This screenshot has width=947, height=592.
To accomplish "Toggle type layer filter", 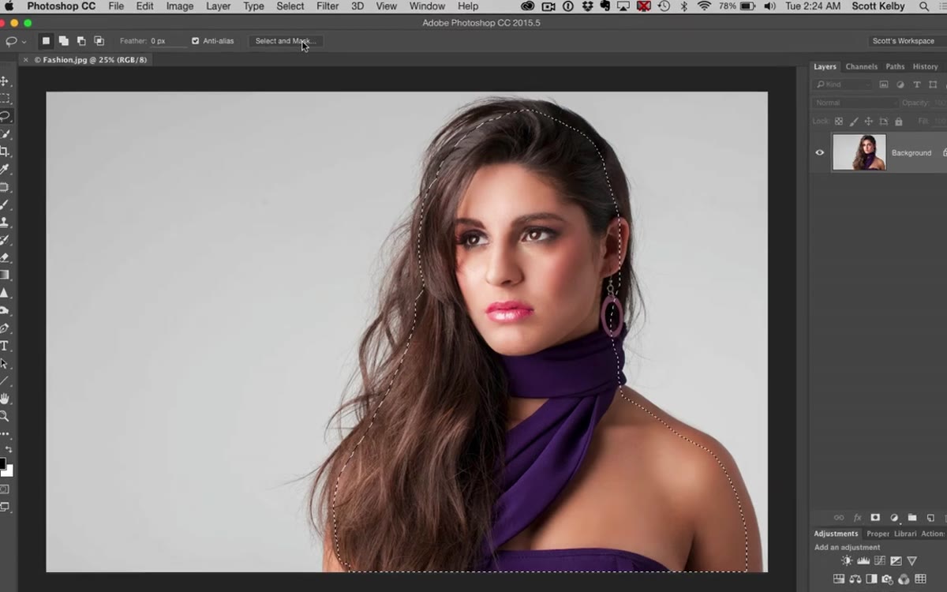I will tap(917, 84).
